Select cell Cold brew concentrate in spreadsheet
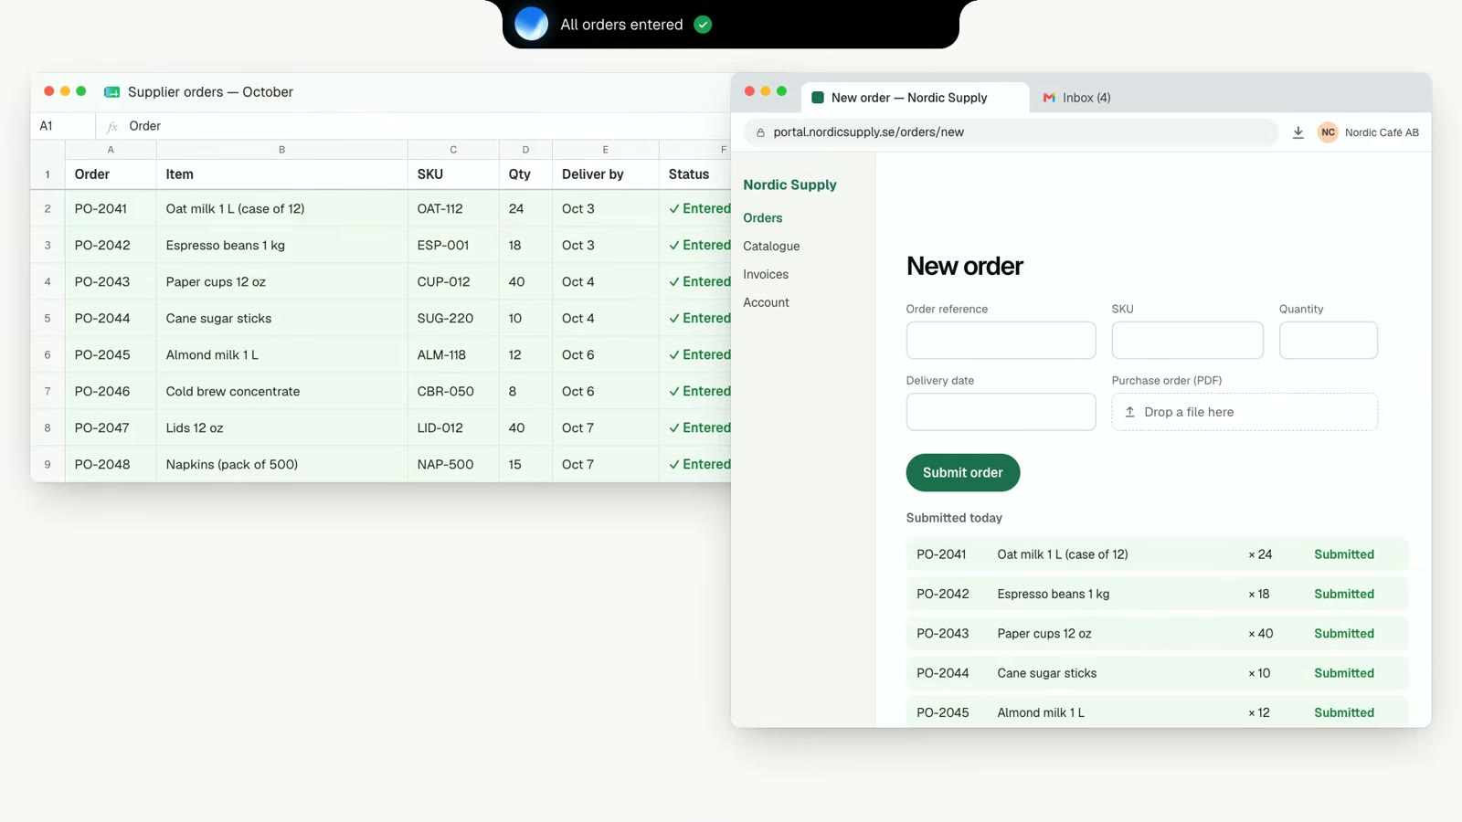This screenshot has width=1462, height=822. point(281,392)
